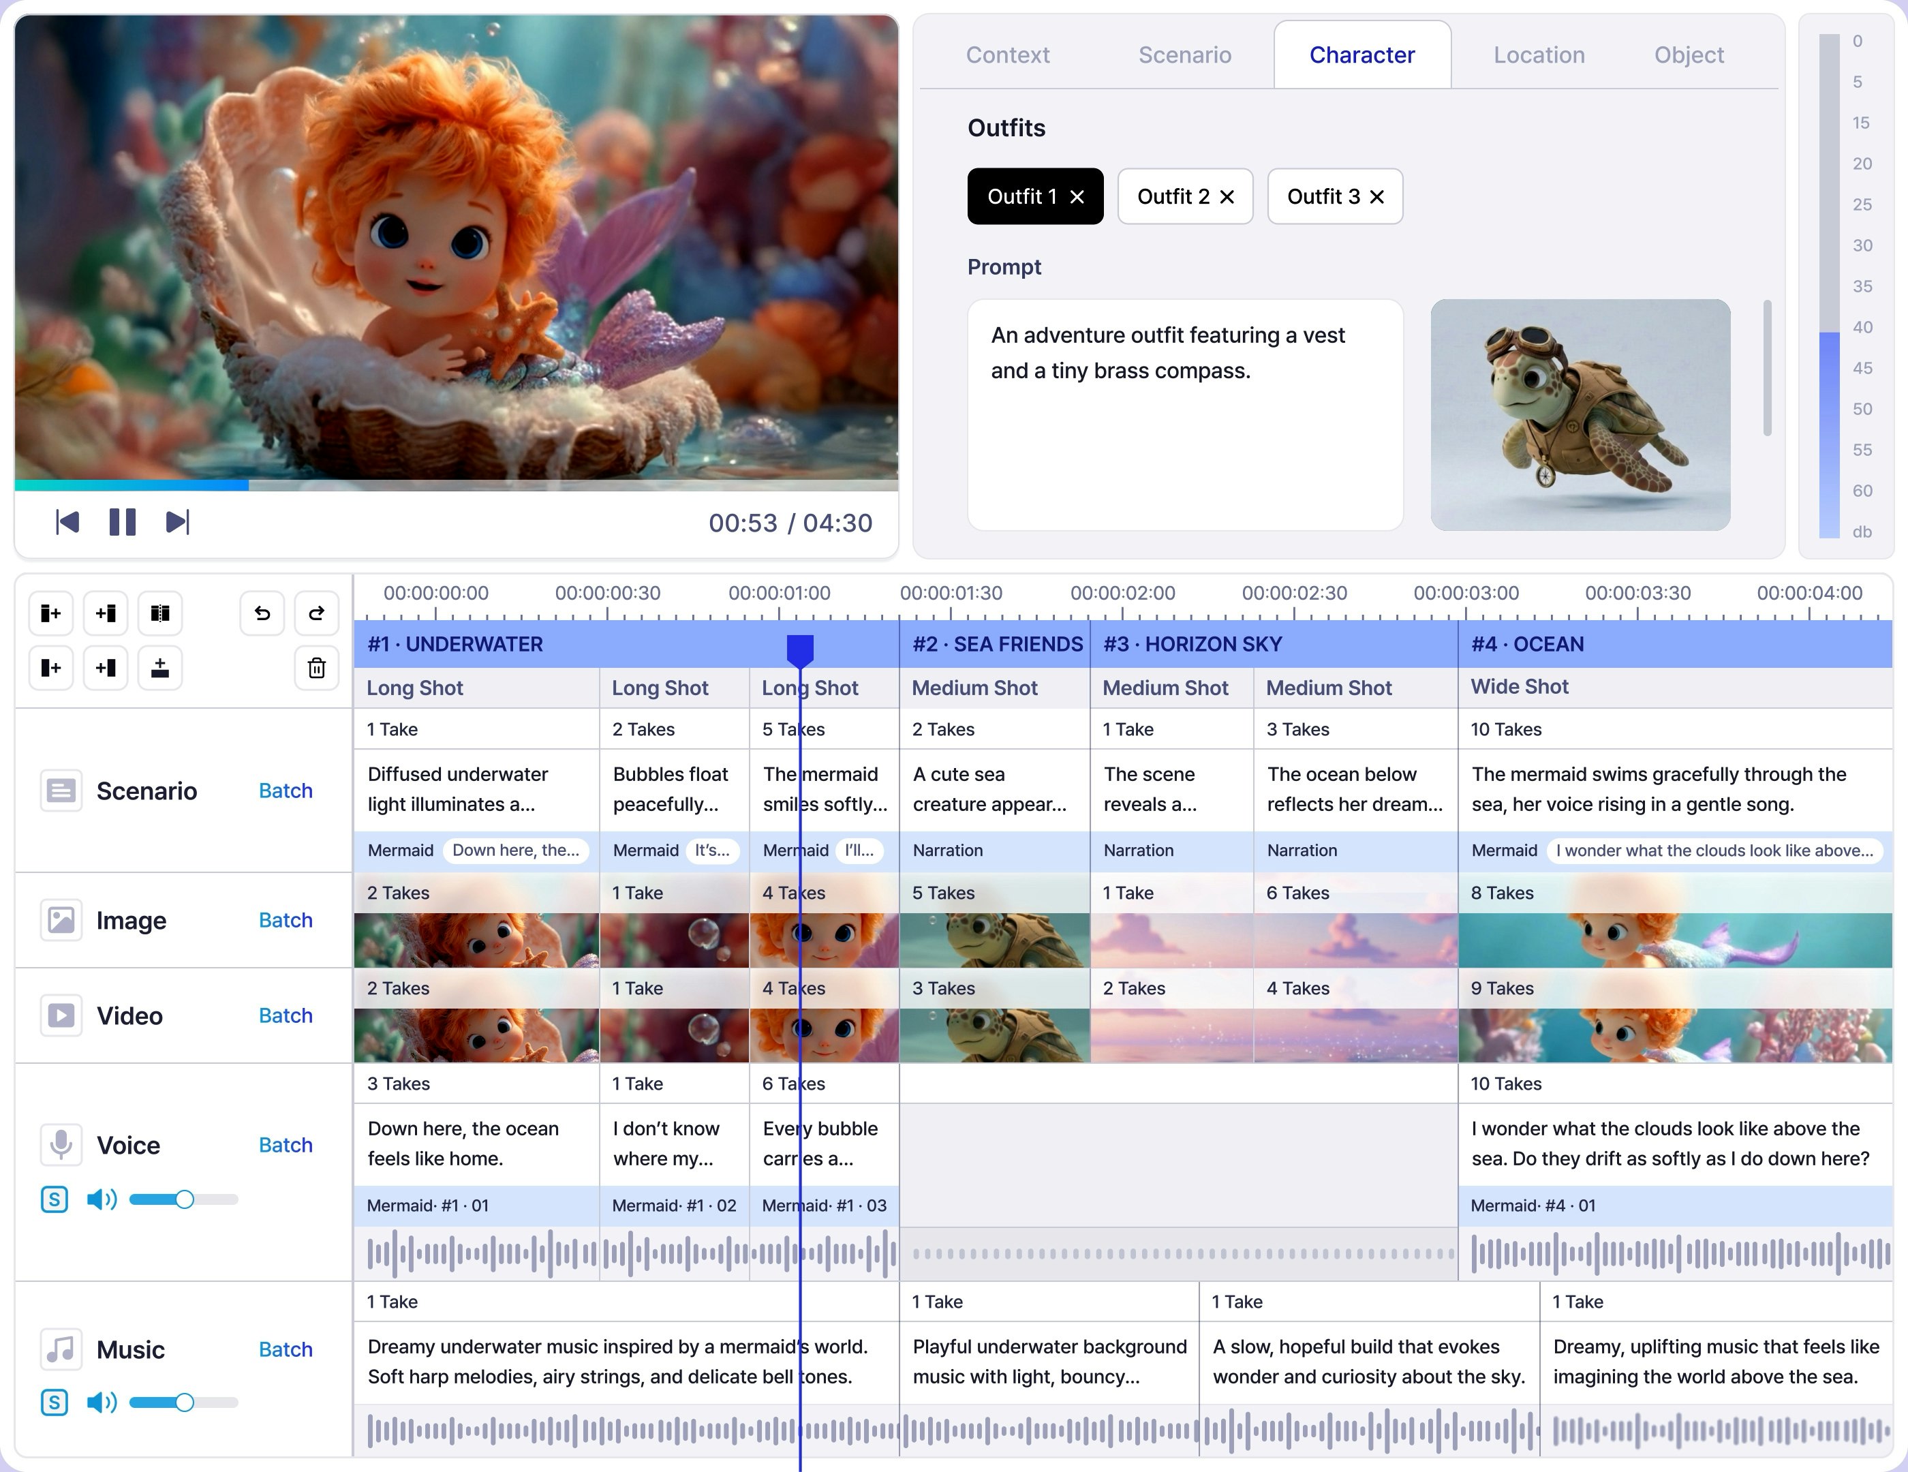This screenshot has height=1472, width=1908.
Task: Switch to the Location tab
Action: [x=1539, y=54]
